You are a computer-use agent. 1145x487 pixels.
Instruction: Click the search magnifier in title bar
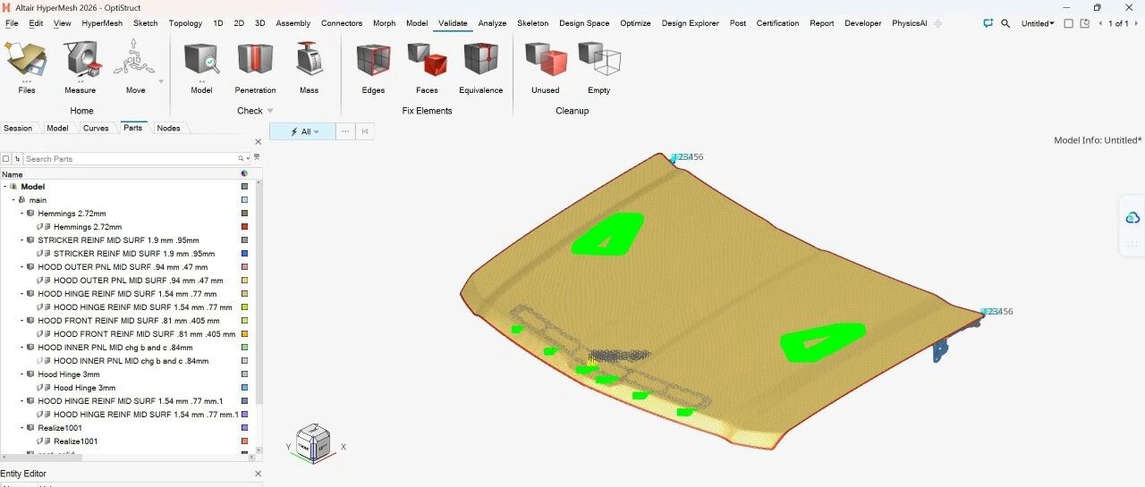click(1005, 23)
